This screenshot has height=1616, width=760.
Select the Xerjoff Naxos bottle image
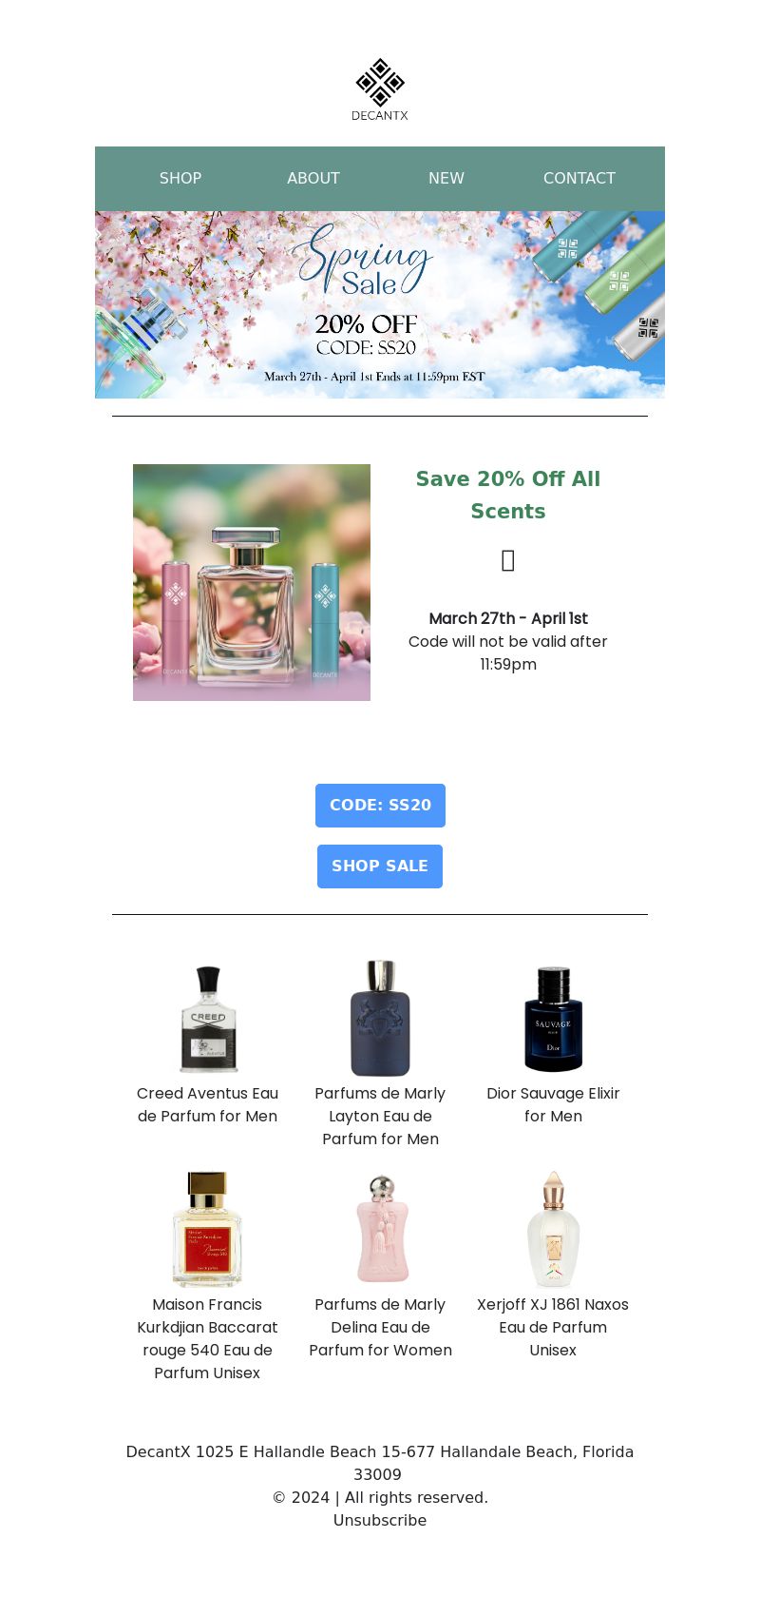tap(554, 1229)
